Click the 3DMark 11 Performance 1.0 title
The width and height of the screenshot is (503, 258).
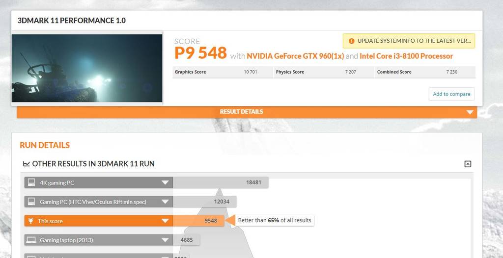72,21
